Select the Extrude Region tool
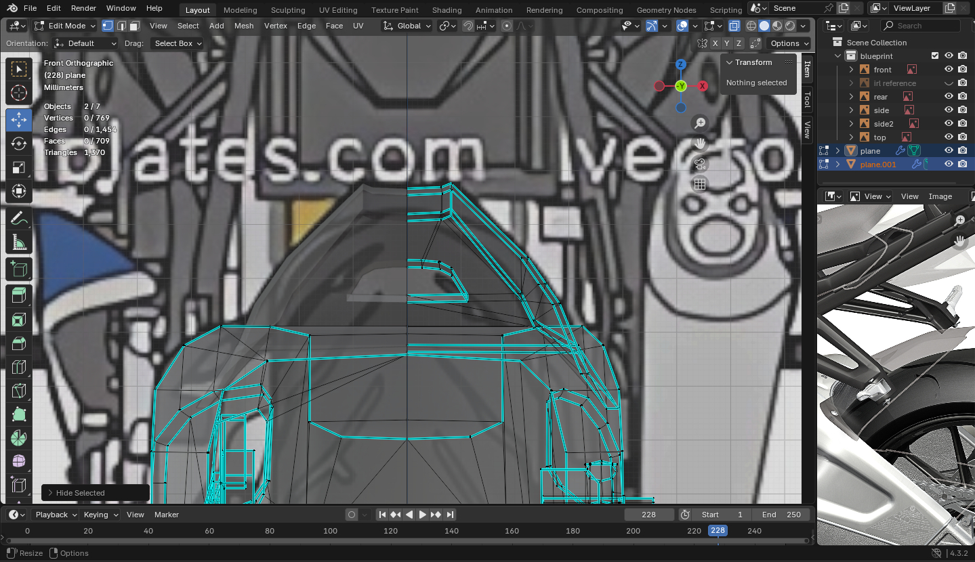The image size is (975, 562). click(x=19, y=295)
